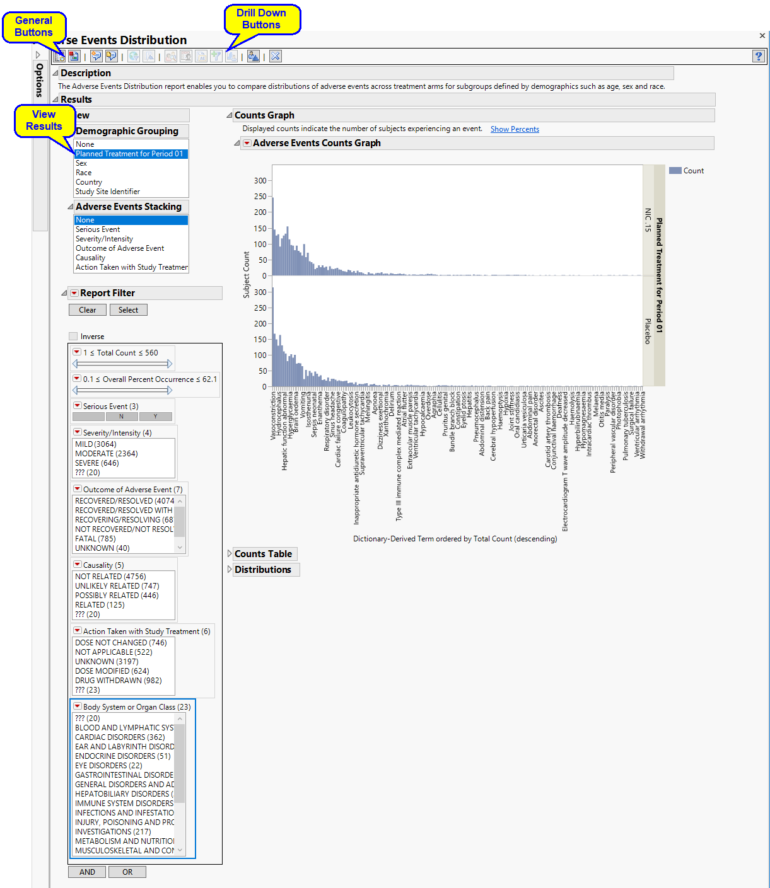
Task: Select Severity/Intensity stacking option
Action: 131,239
